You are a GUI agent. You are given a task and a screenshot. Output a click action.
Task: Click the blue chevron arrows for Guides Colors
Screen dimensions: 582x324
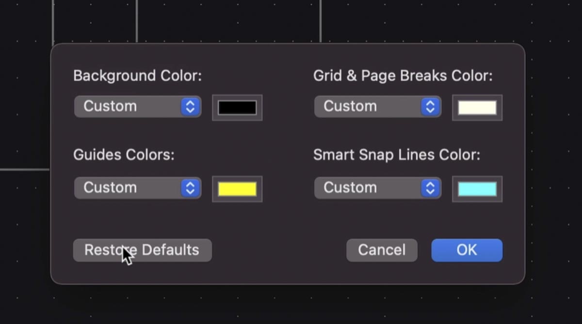tap(191, 188)
